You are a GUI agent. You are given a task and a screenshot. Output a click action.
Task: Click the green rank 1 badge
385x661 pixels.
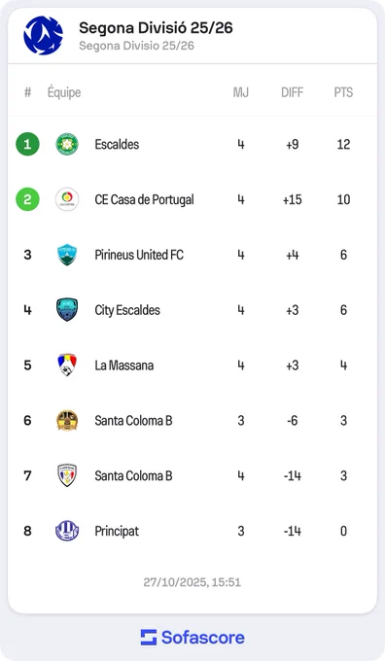click(28, 144)
